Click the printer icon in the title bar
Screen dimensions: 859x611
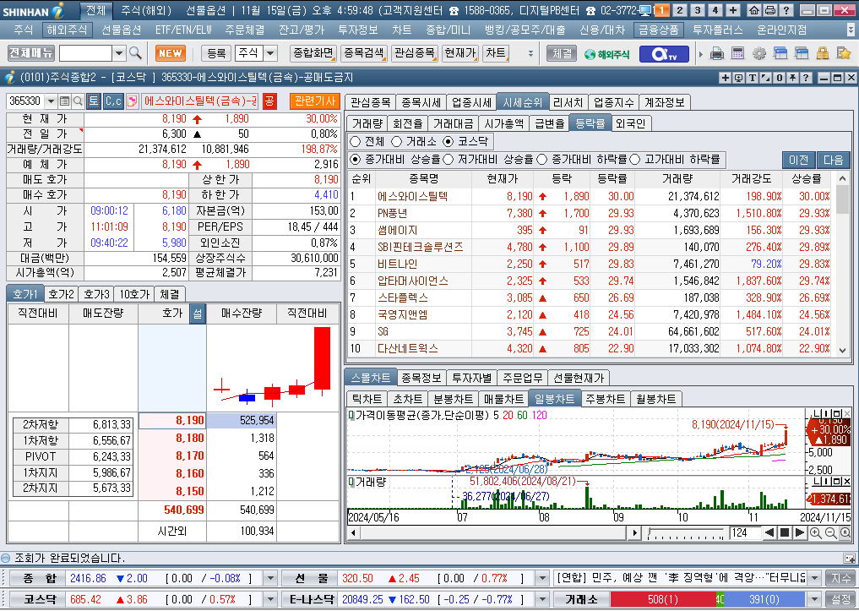(x=770, y=10)
